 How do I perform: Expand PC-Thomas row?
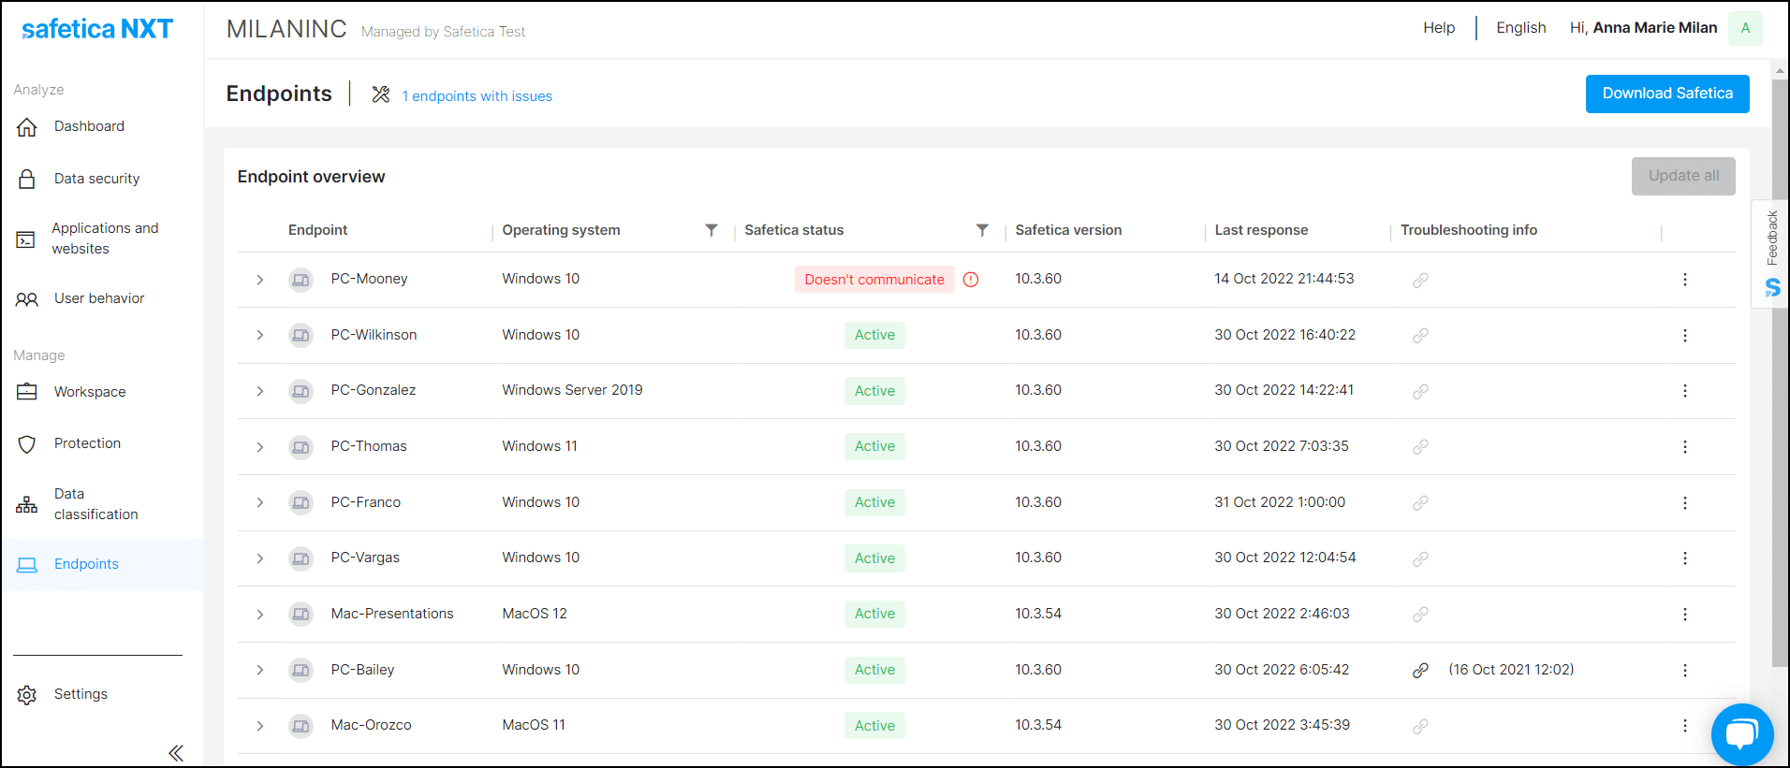260,447
